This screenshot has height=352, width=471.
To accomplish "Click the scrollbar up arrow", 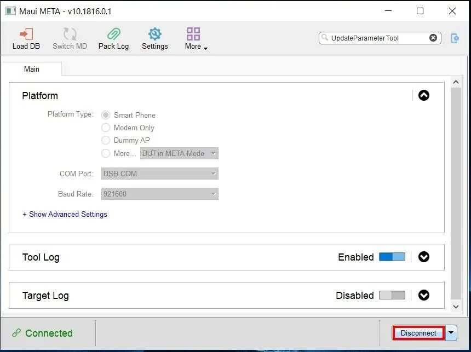I will click(456, 82).
